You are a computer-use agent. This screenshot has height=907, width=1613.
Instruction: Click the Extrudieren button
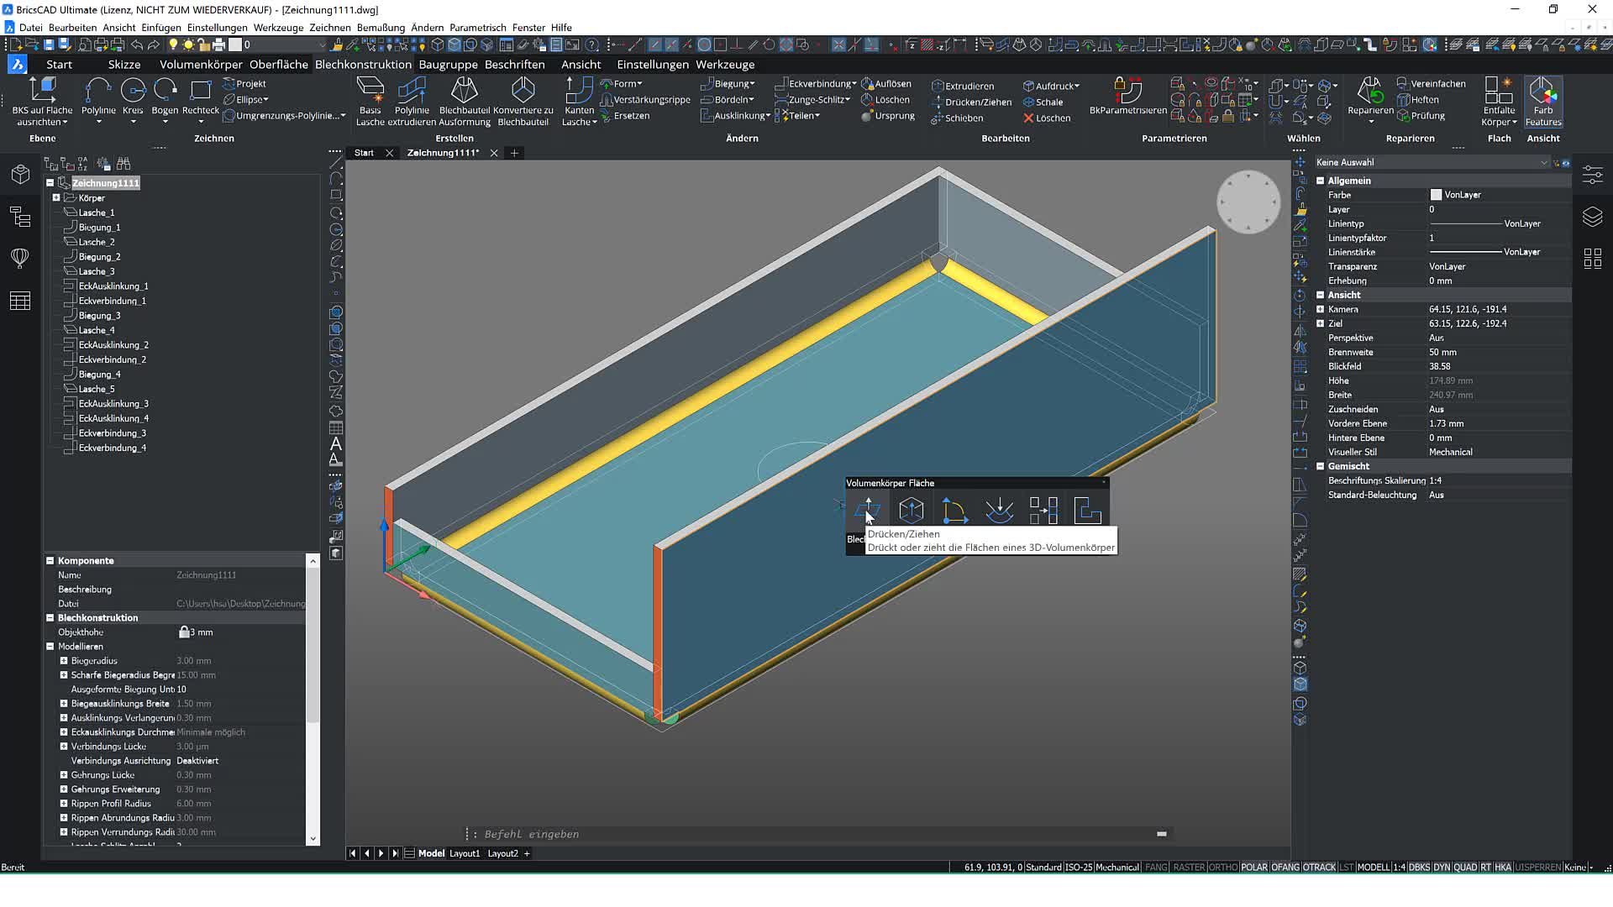[x=963, y=86]
